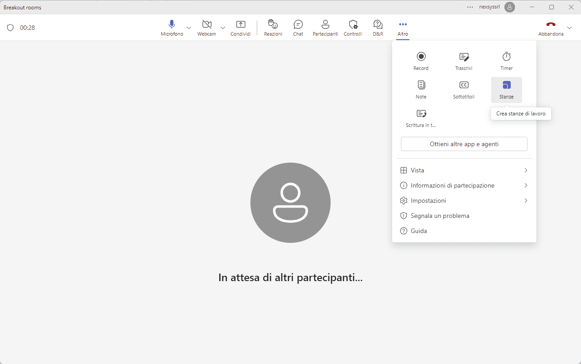Open the Guida help entry
This screenshot has height=364, width=581.
click(x=464, y=231)
